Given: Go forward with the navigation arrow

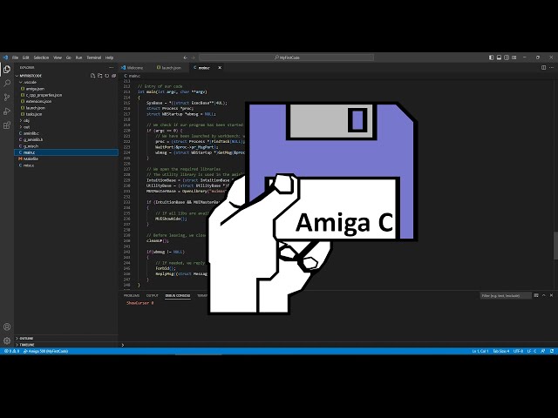Looking at the screenshot, I should coord(194,57).
